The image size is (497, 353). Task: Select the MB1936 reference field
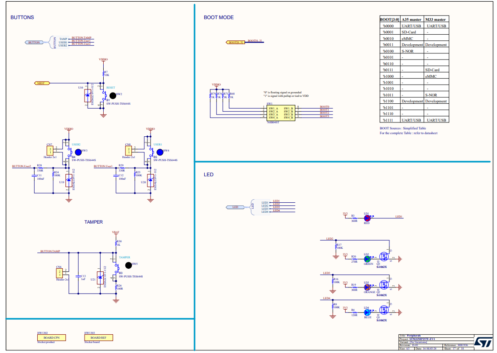tap(463, 345)
